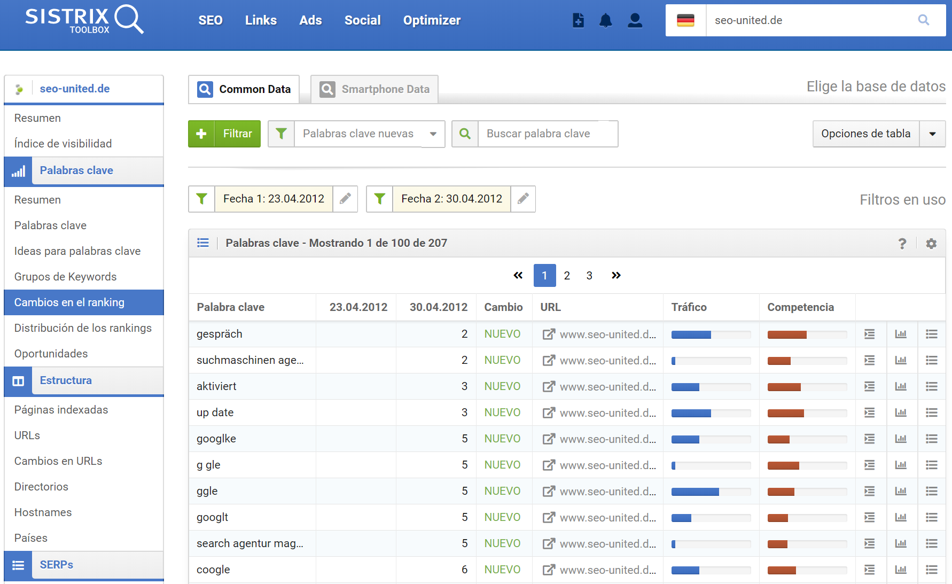The width and height of the screenshot is (952, 584).
Task: Click the Tráfico bar for ggle row
Action: [x=711, y=492]
